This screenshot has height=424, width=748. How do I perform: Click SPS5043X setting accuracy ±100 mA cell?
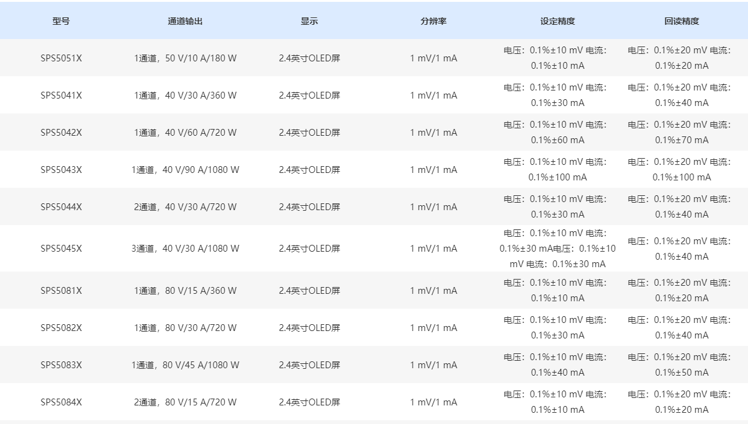(557, 170)
